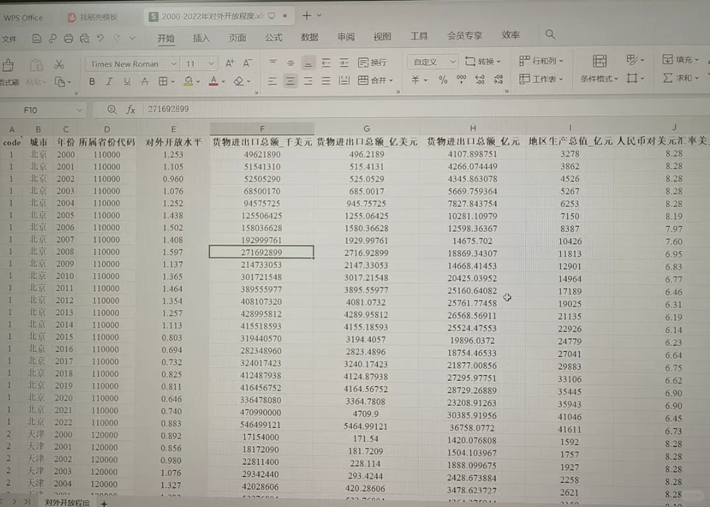The height and width of the screenshot is (507, 710).
Task: Open a new tab with plus button
Action: pyautogui.click(x=307, y=15)
